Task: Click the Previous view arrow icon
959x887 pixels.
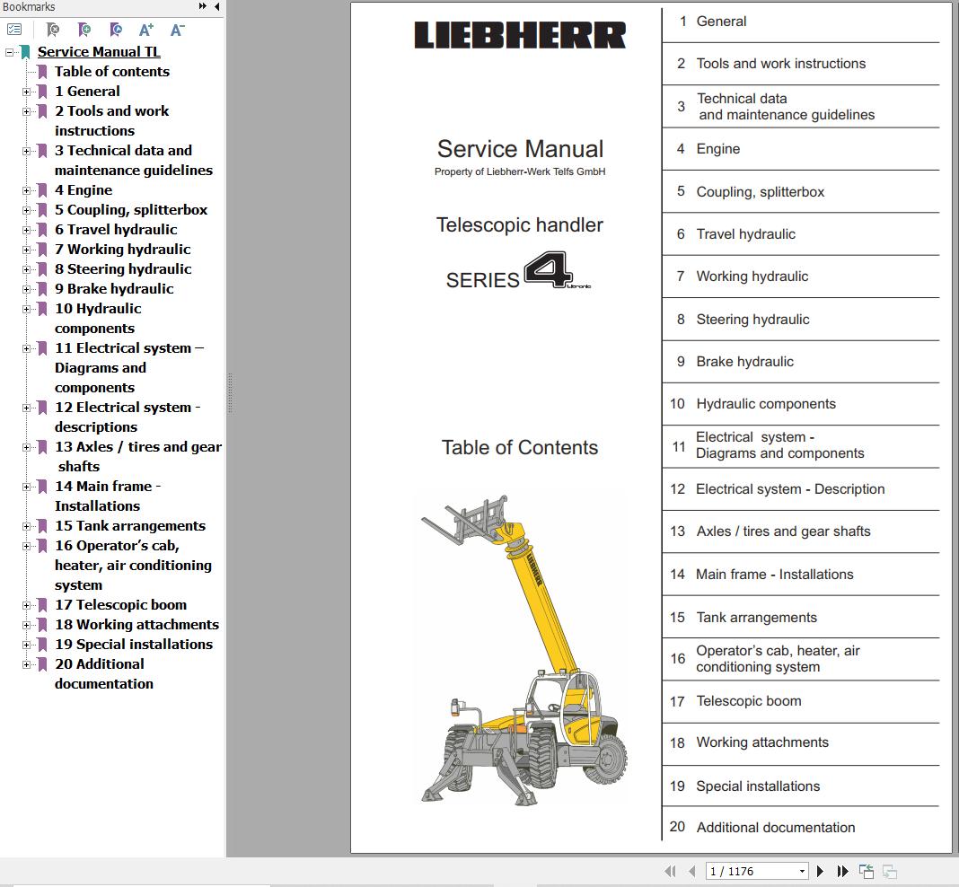Action: click(867, 871)
